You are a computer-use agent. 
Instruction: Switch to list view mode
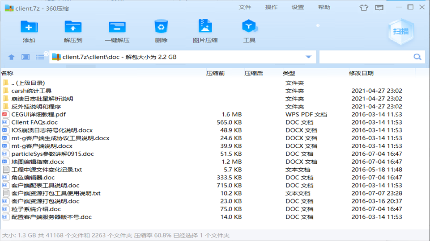pos(40,57)
